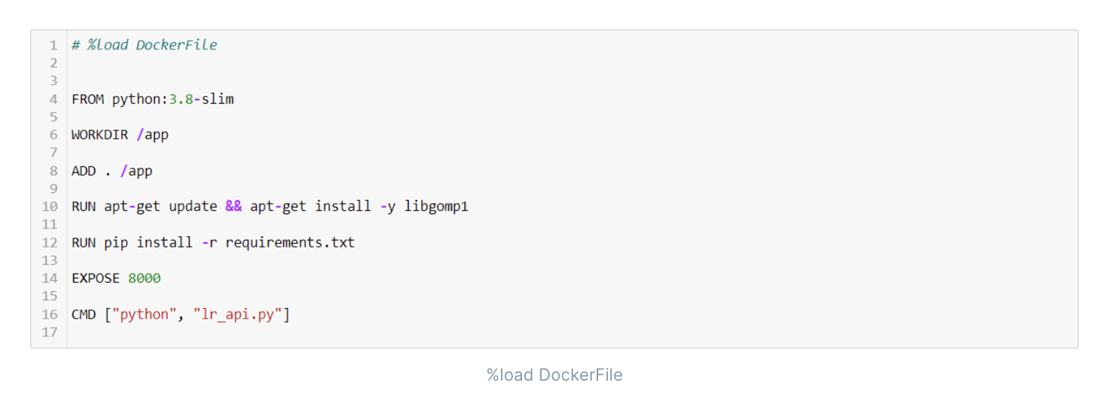Click the WORKDIR instruction

(x=99, y=135)
